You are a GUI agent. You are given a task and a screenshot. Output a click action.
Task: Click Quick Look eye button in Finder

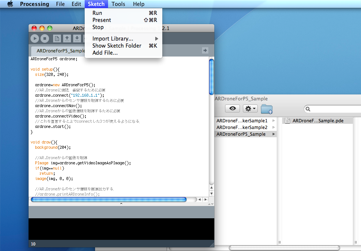(232, 109)
